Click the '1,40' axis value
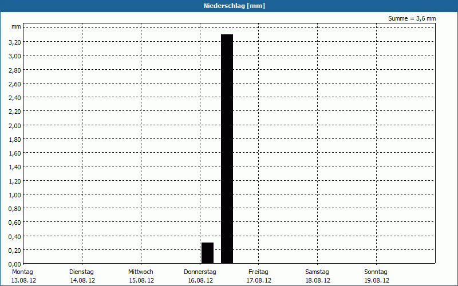Screen dimensions: 458x286 15,168
